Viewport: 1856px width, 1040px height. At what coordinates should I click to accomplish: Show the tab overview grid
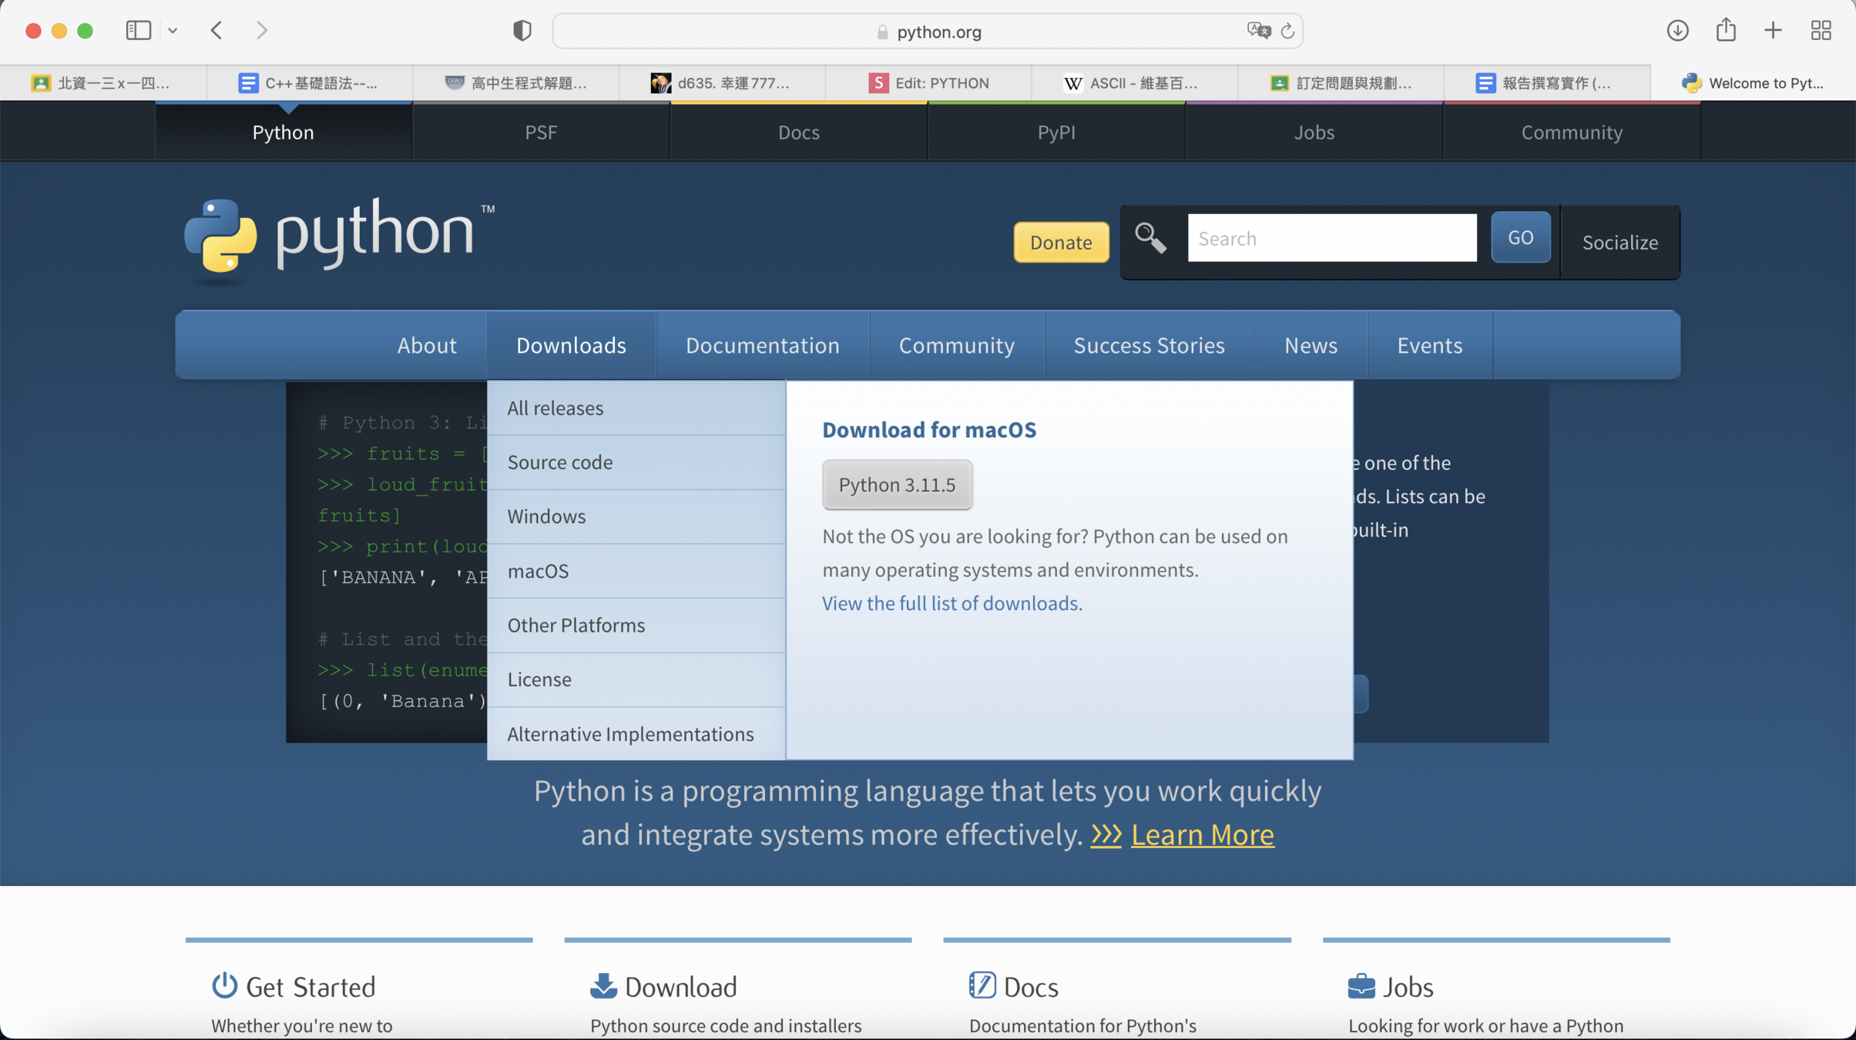pos(1821,31)
